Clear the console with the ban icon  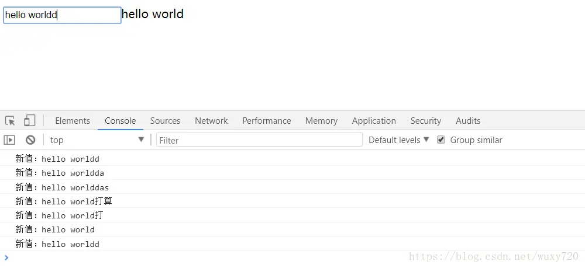[30, 140]
